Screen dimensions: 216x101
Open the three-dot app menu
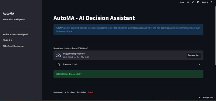(212, 2)
